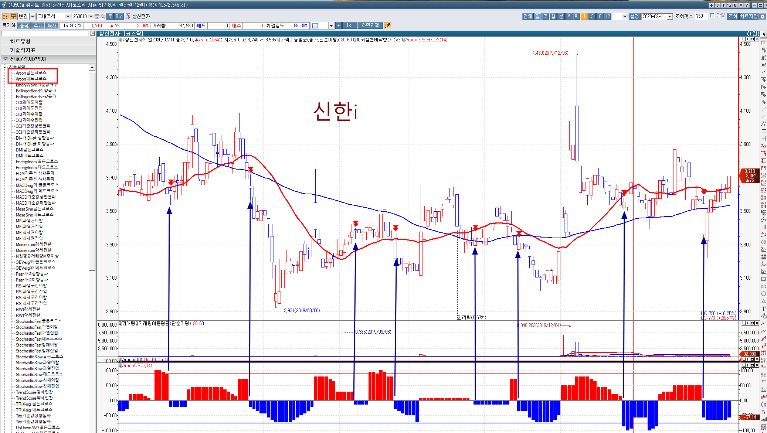Image resolution: width=767 pixels, height=433 pixels.
Task: Select the MACD기준값상향돌파 indicator item
Action: (35, 197)
